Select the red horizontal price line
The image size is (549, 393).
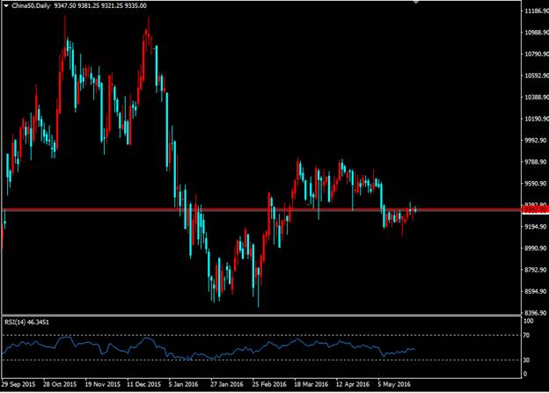tap(261, 209)
